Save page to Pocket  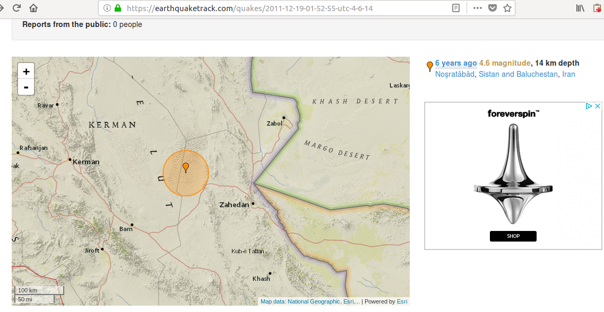tap(492, 8)
